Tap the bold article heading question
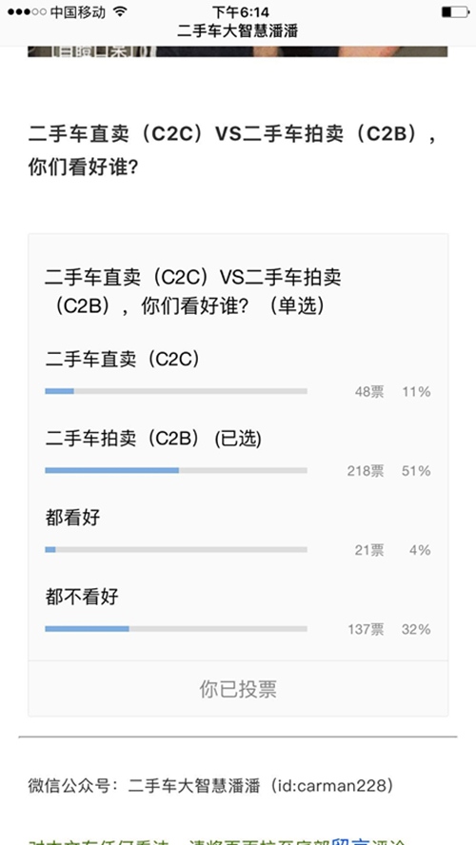The height and width of the screenshot is (845, 476). pyautogui.click(x=231, y=151)
